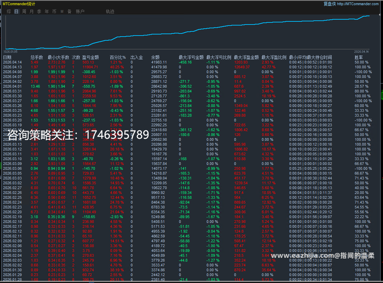Click the 24.78 % percentage cell
The image size is (383, 283).
click(x=117, y=202)
